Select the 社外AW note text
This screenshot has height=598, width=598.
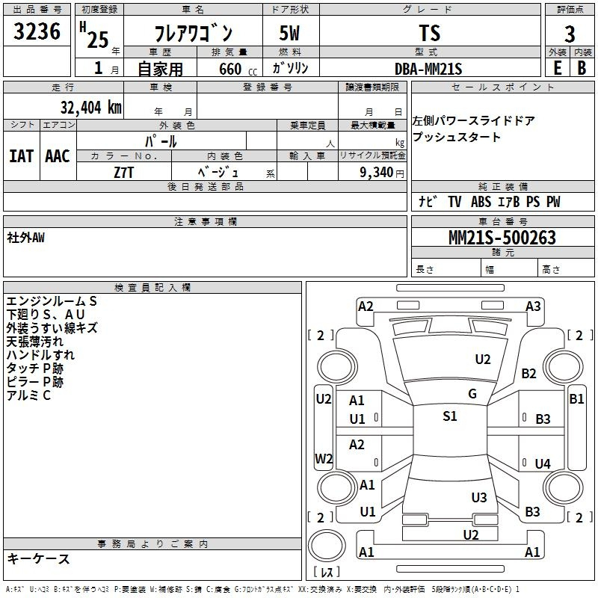(x=25, y=238)
